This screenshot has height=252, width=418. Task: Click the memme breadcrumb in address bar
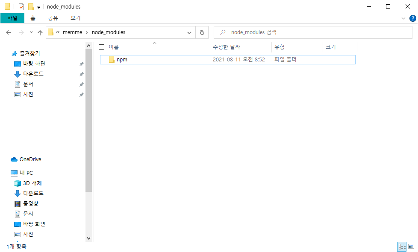pos(73,32)
